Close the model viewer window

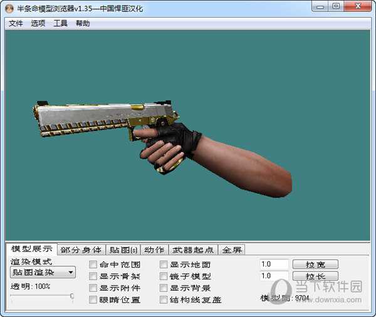pos(358,6)
